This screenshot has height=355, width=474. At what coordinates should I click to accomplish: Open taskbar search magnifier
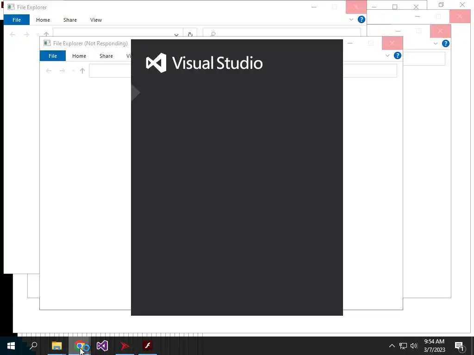coord(33,346)
